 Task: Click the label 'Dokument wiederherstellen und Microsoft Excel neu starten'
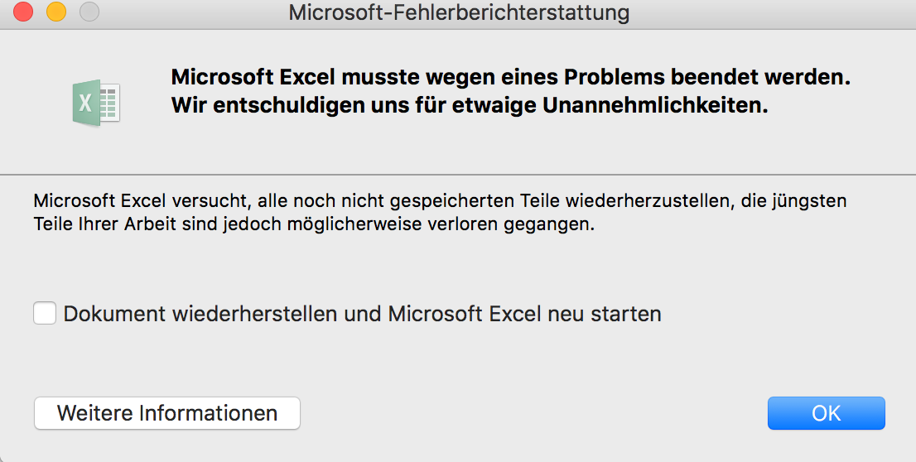pos(362,314)
